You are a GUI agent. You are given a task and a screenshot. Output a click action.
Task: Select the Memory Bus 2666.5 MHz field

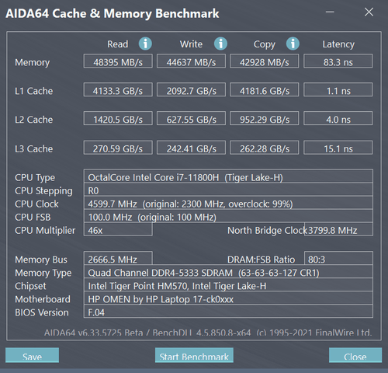click(x=118, y=258)
